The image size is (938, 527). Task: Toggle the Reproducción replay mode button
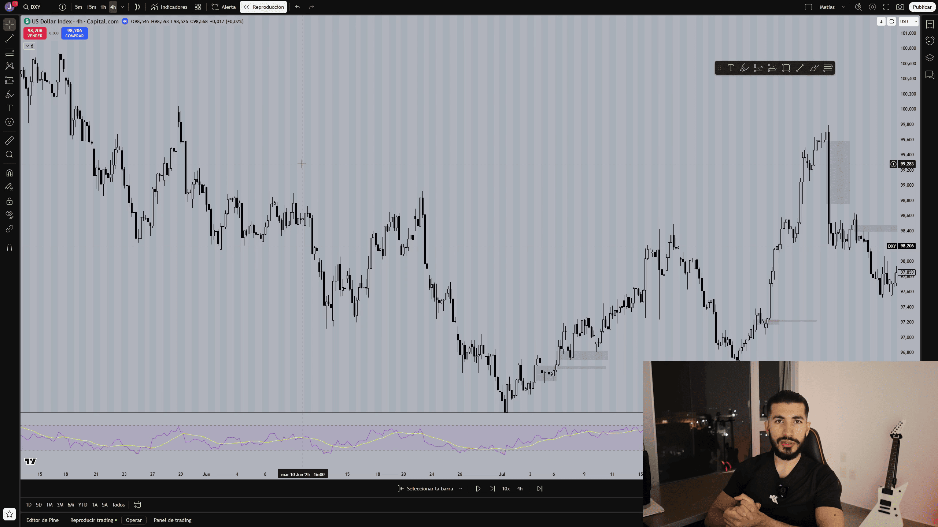263,7
